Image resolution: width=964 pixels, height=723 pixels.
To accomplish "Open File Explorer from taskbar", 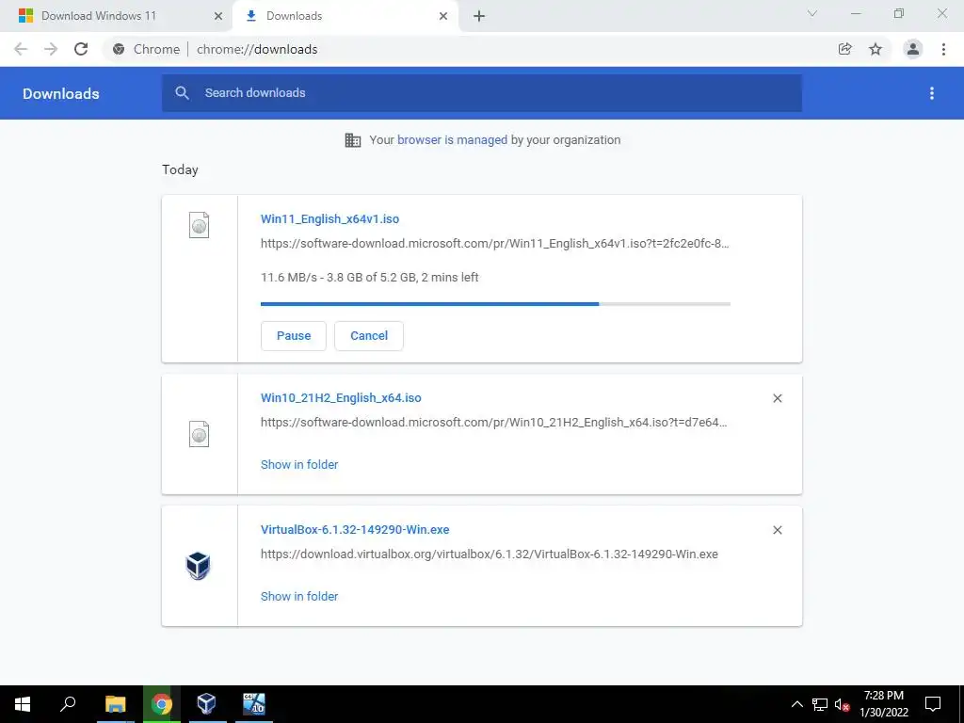I will [x=115, y=704].
